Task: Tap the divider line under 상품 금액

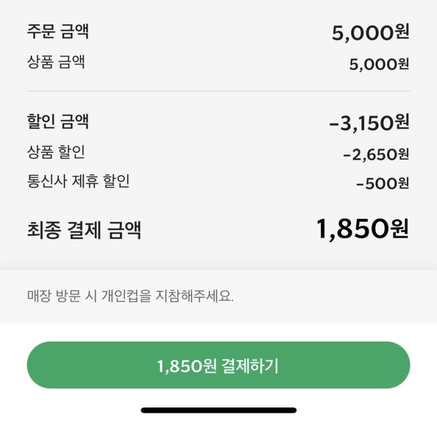Action: [x=218, y=91]
